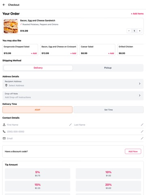Expand Drop-off Note chevron
Image resolution: width=146 pixels, height=195 pixels.
(x=140, y=95)
